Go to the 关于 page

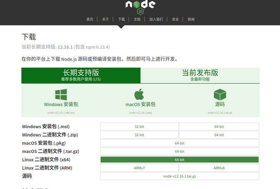(x=106, y=19)
